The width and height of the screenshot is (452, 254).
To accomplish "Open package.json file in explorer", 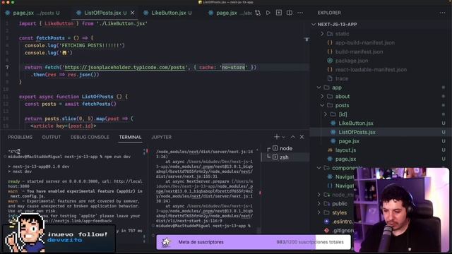I will [x=352, y=61].
